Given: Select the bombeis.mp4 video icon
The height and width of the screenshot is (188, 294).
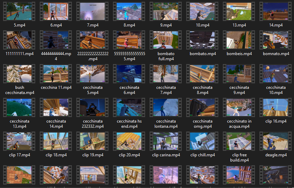Looking at the screenshot, I should point(239,40).
